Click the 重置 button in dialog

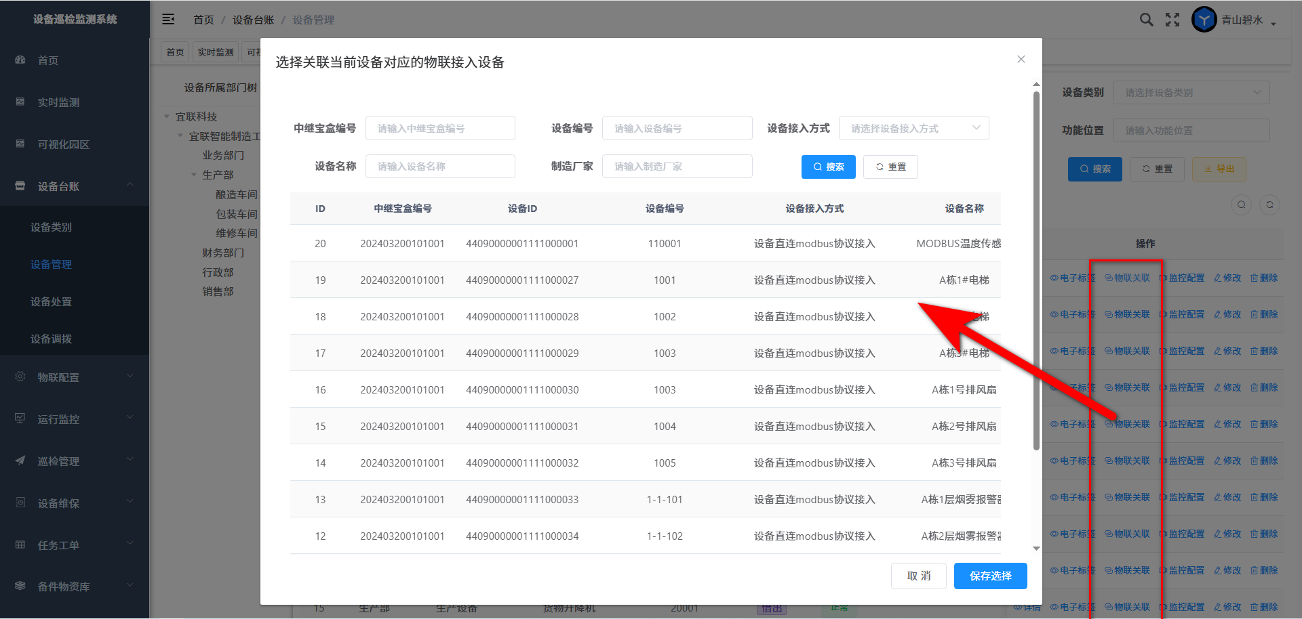coord(890,167)
